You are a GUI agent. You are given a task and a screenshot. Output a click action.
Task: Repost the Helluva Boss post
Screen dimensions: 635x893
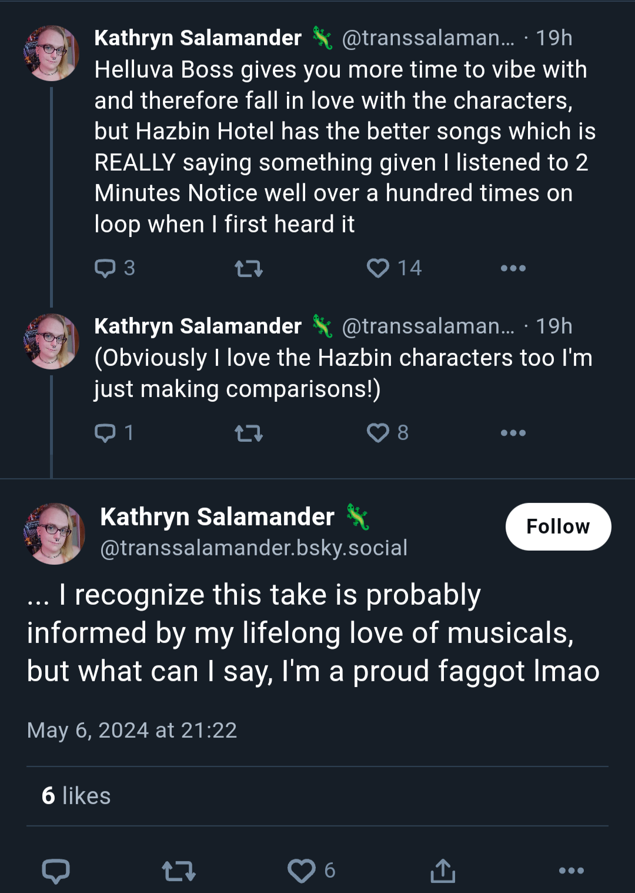coord(249,269)
